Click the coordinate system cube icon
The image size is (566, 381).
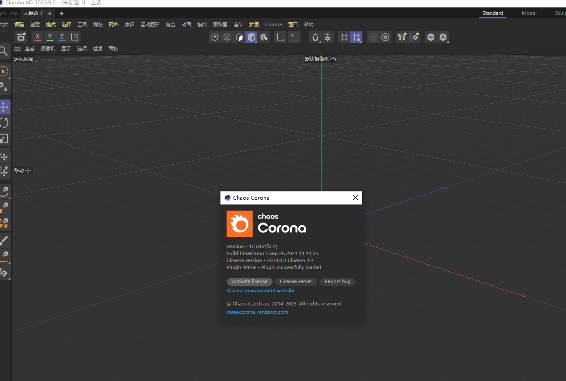point(75,37)
